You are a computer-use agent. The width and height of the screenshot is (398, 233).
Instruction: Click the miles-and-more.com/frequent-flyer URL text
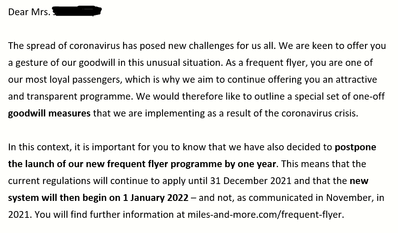(x=266, y=214)
